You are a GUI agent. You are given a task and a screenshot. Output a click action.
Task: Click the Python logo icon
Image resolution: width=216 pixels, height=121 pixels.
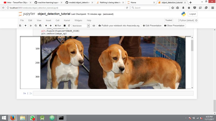point(184,14)
